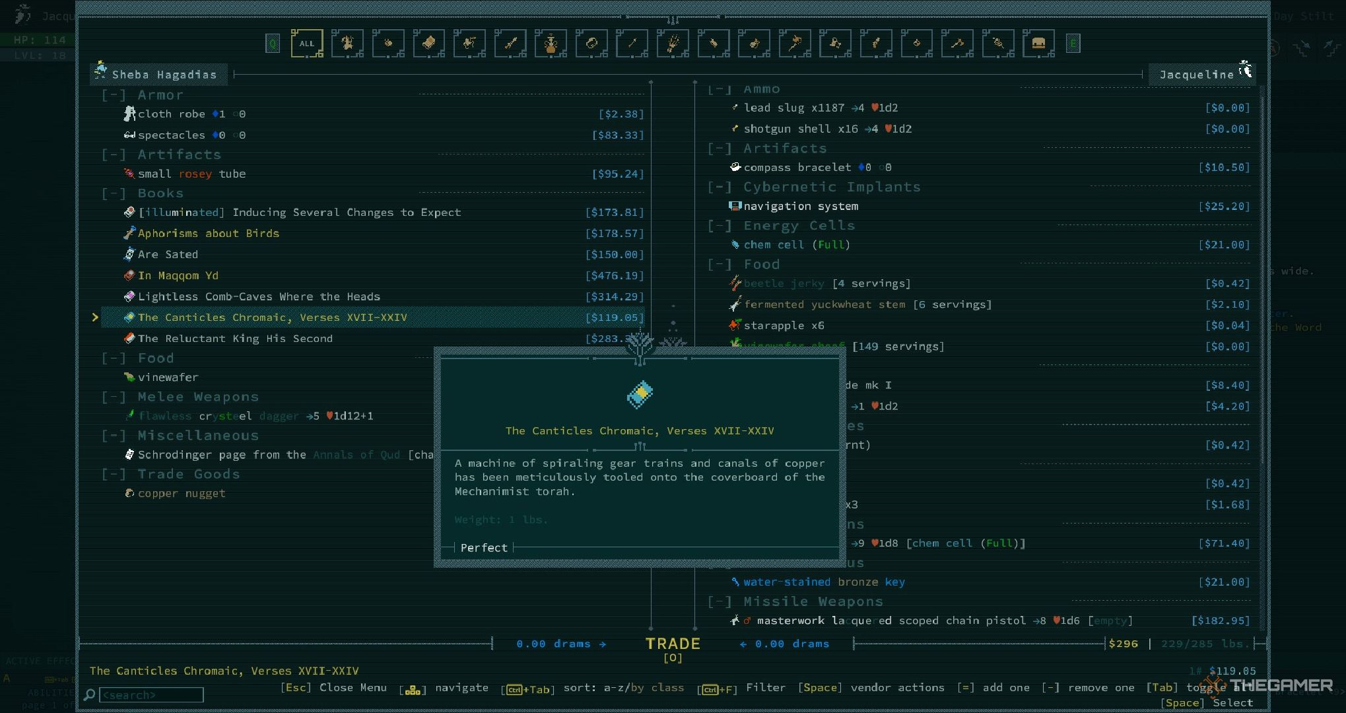Viewport: 1346px width, 713px height.
Task: Click the water-stained bronze key icon
Action: pyautogui.click(x=735, y=582)
